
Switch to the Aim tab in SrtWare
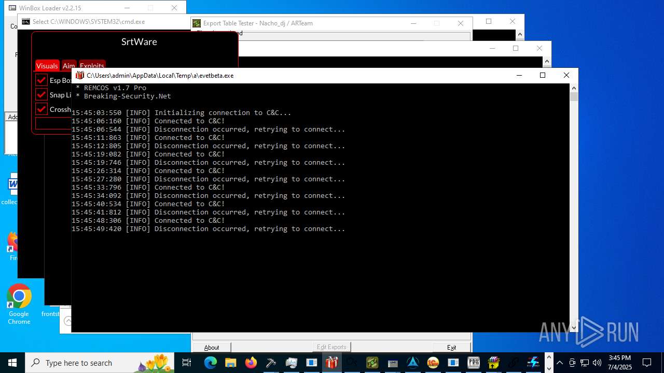[68, 65]
